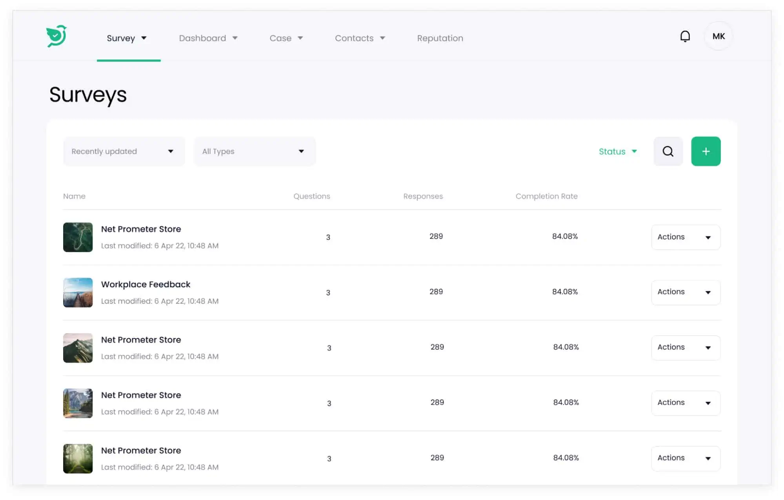Open the All Types filter dropdown
This screenshot has height=500, width=784.
[x=254, y=151]
